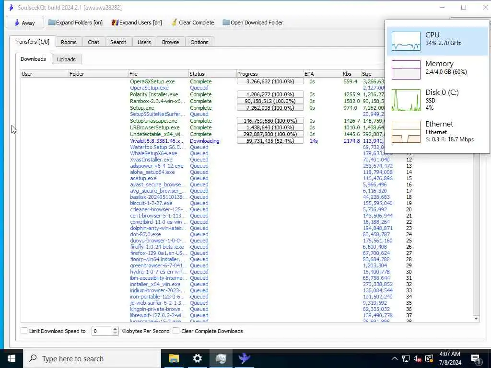This screenshot has width=491, height=368.
Task: Toggle Expand Folders [on] button
Action: (75, 23)
